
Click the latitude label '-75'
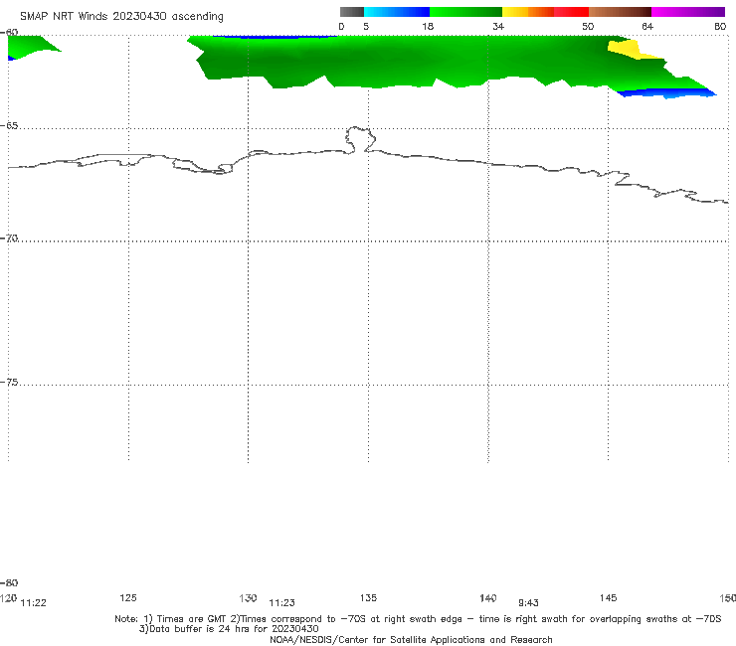pos(9,383)
